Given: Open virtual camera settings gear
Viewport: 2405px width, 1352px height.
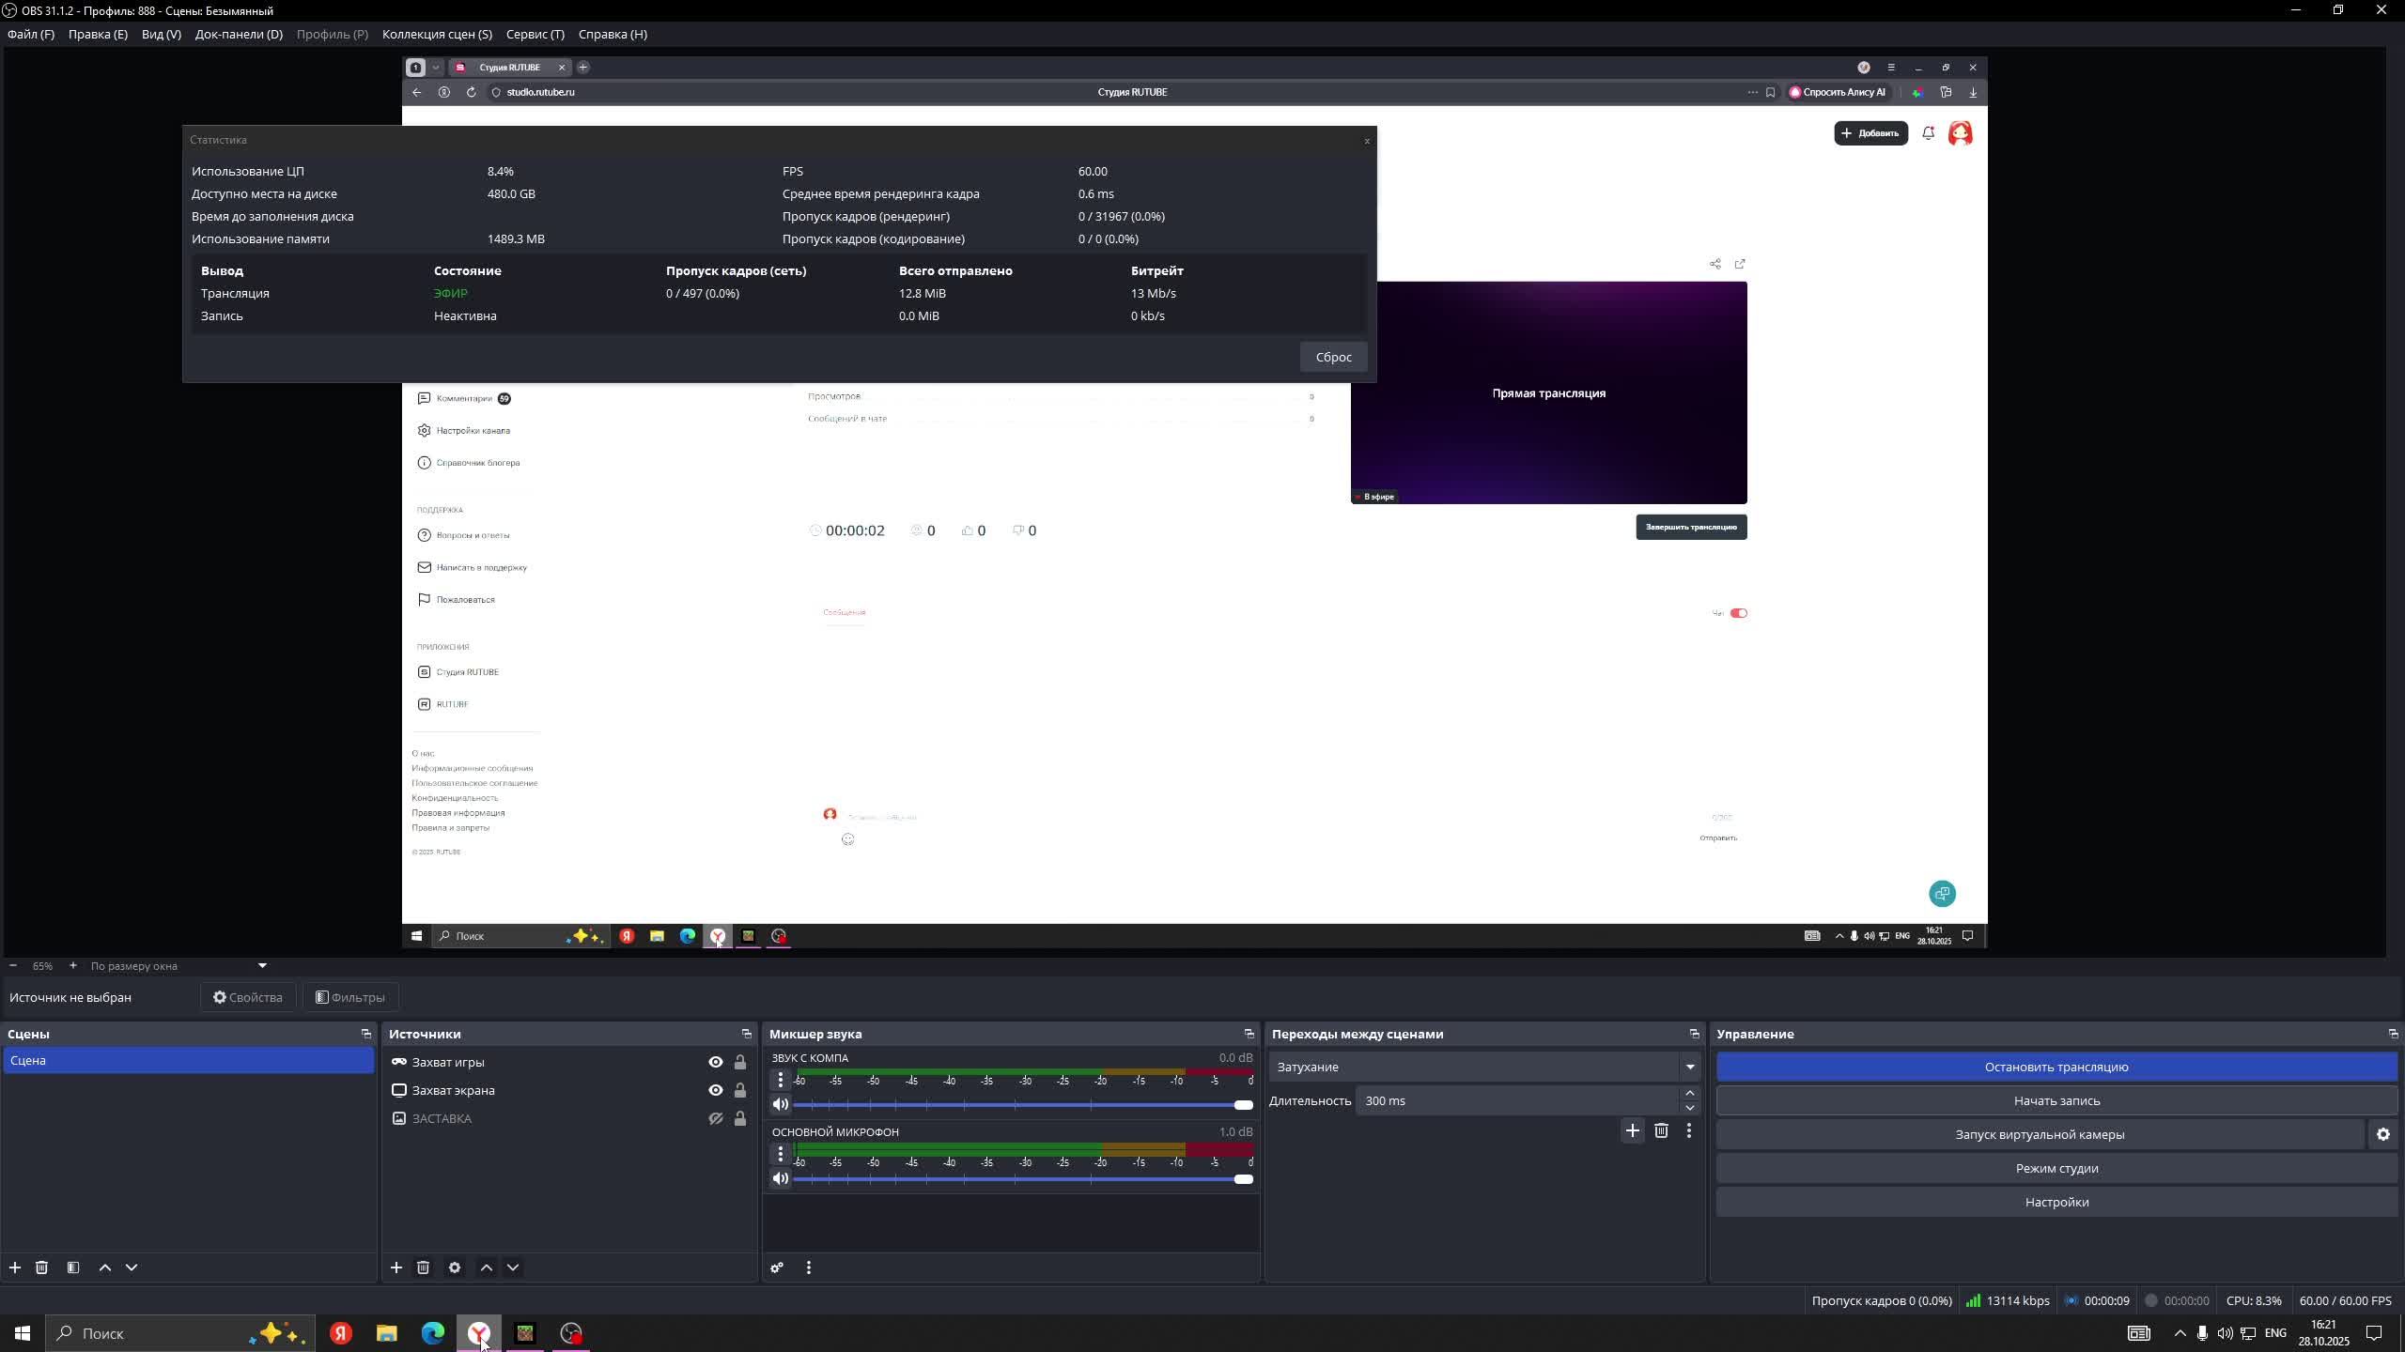Looking at the screenshot, I should click(2382, 1134).
